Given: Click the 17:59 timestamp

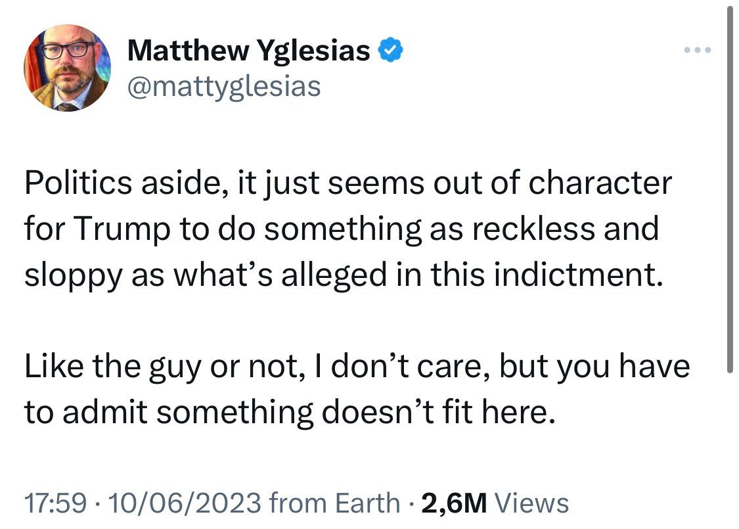Looking at the screenshot, I should click(x=56, y=503).
